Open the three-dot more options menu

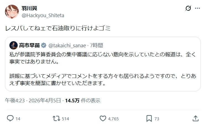(x=197, y=8)
